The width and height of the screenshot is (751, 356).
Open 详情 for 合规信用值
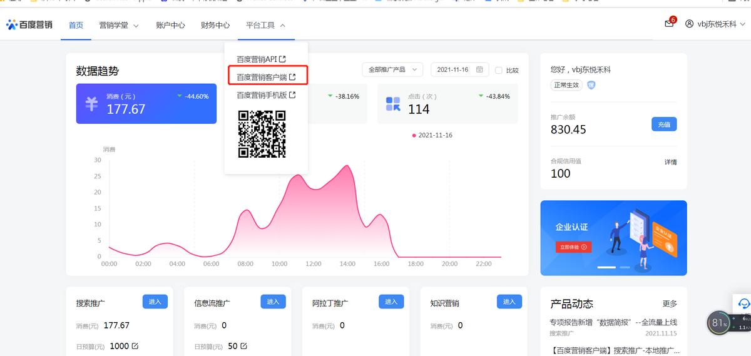click(670, 162)
